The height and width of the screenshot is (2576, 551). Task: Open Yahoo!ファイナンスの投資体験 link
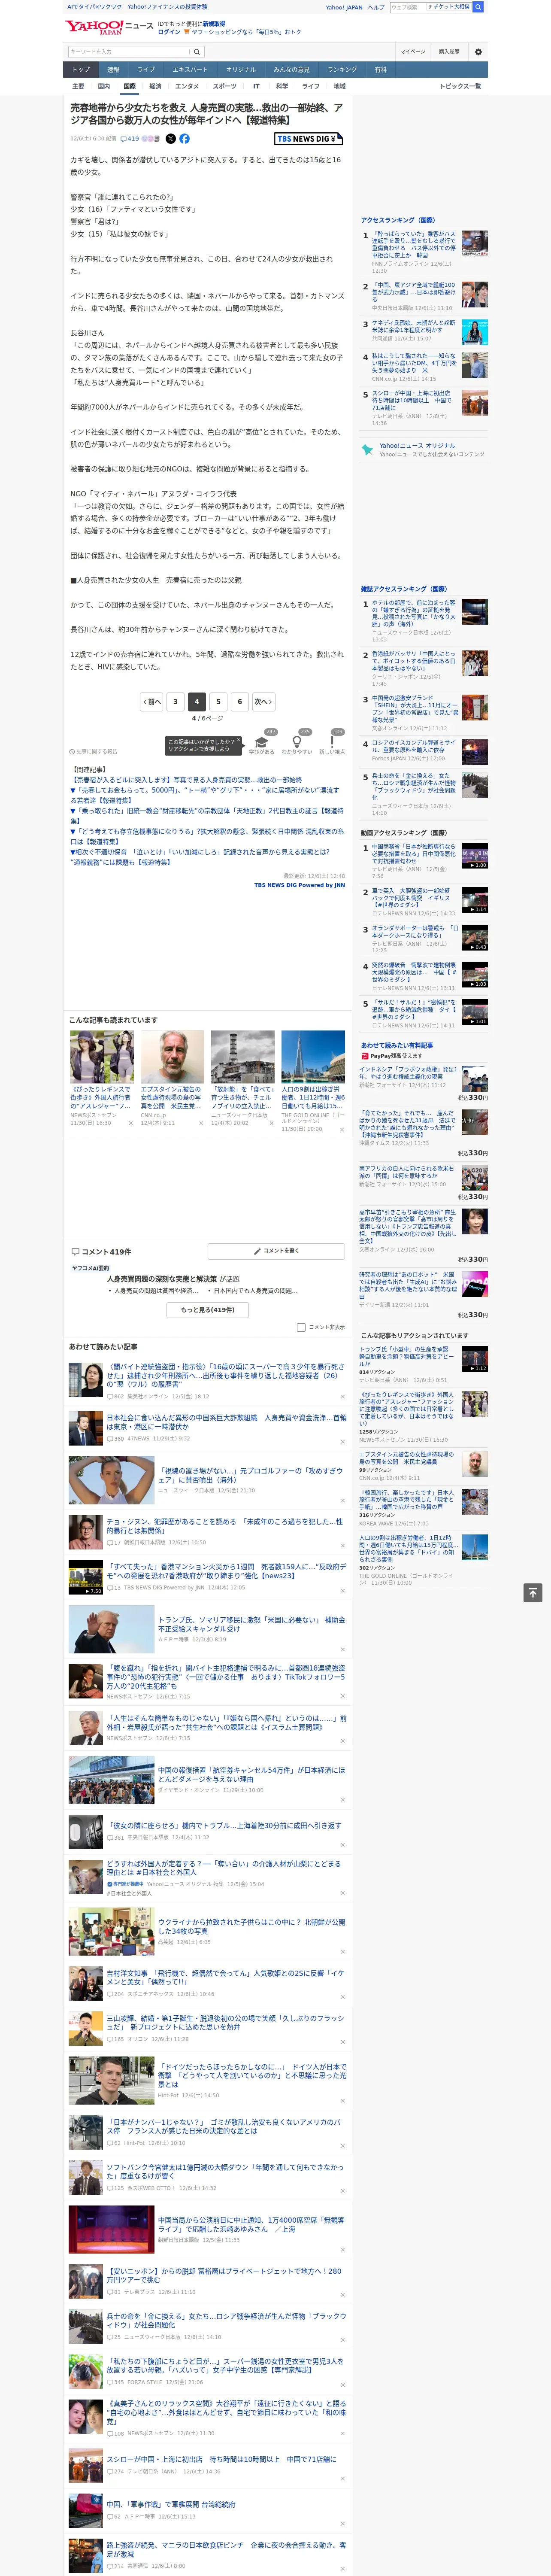(x=167, y=7)
